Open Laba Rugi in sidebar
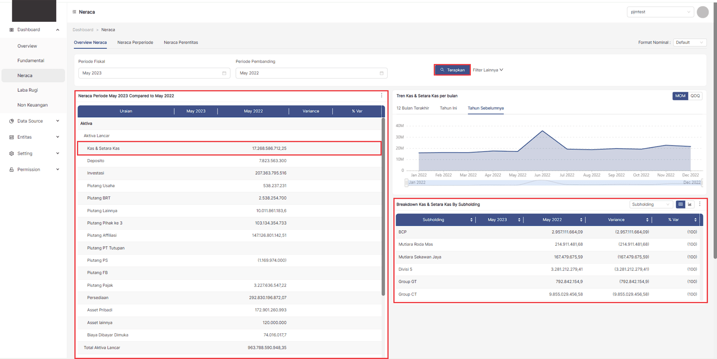Screen dimensions: 717x359 pos(28,90)
